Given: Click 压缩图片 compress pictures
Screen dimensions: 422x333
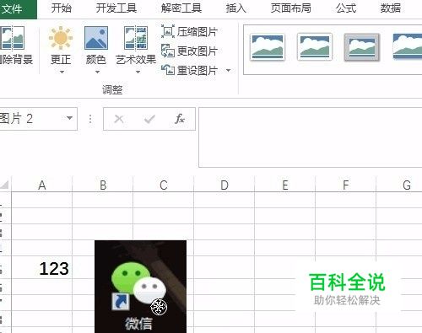Looking at the screenshot, I should coord(189,31).
